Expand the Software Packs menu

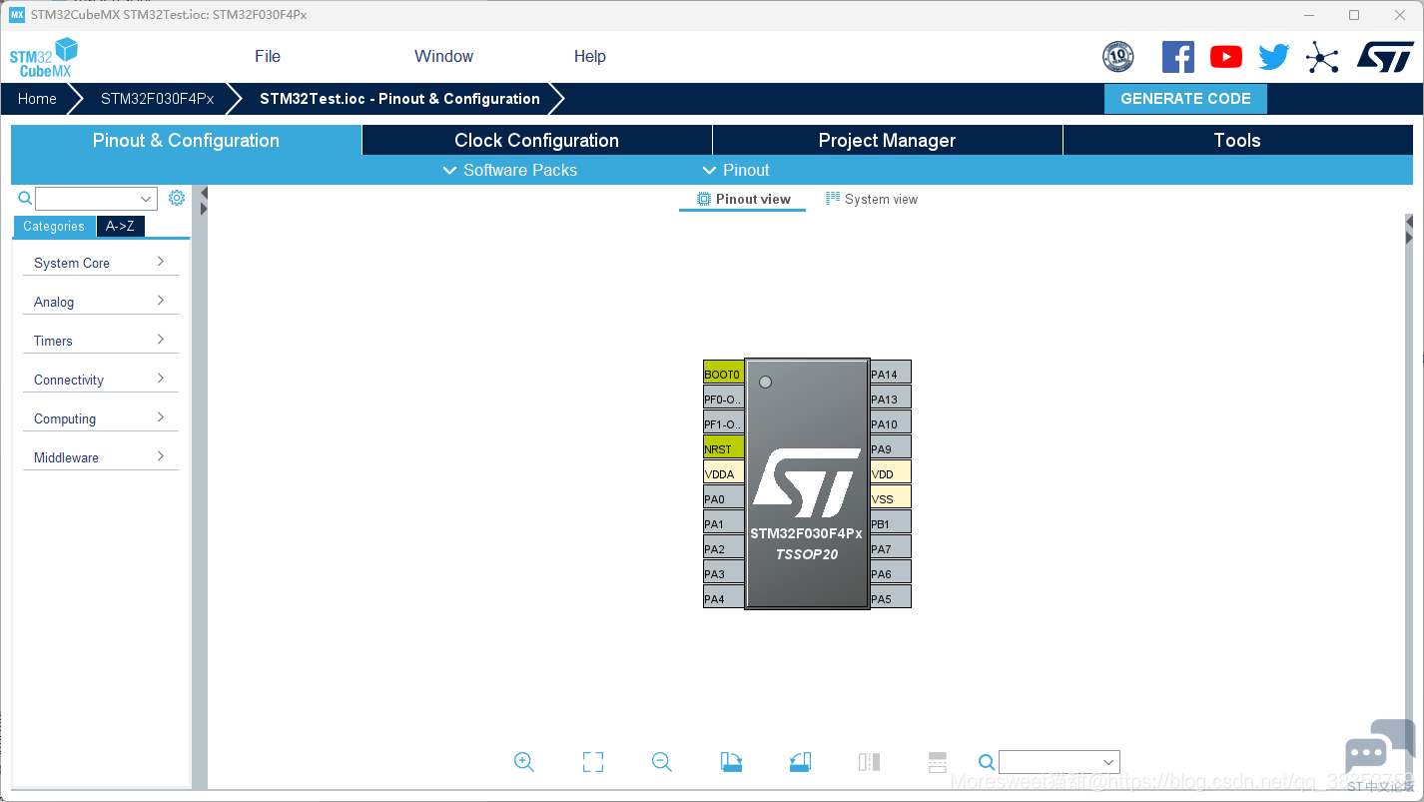pyautogui.click(x=509, y=170)
